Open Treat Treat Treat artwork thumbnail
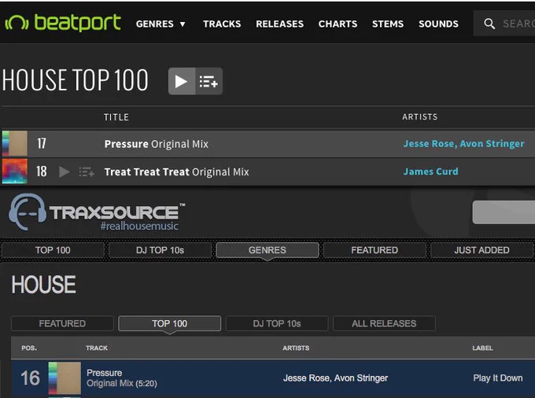535x398 pixels. pos(15,171)
